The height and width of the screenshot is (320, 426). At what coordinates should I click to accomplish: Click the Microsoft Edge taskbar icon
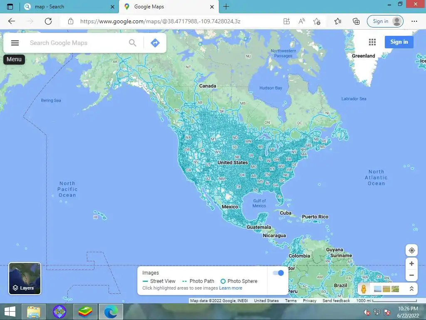pos(111,312)
